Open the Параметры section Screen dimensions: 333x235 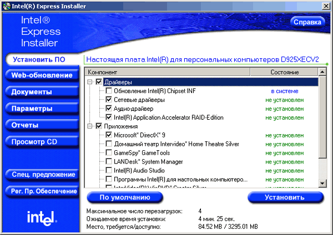point(42,109)
